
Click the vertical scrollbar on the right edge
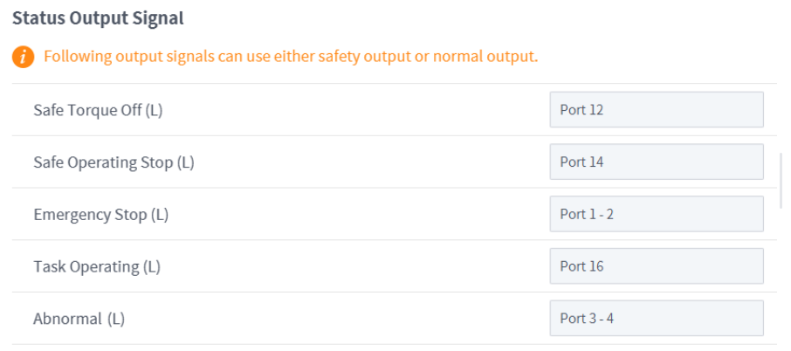781,180
